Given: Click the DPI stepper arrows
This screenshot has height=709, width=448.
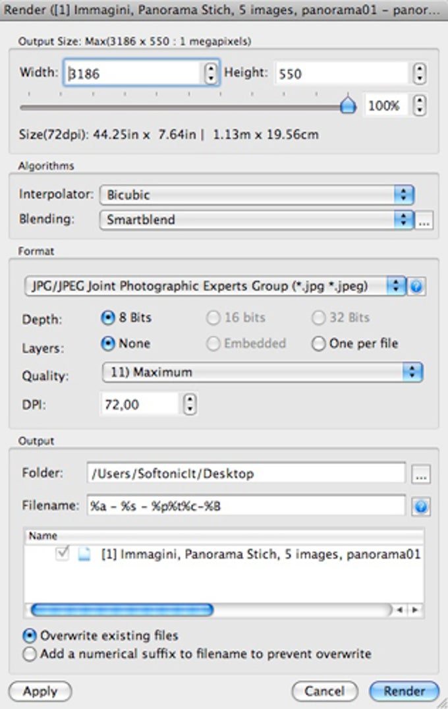Looking at the screenshot, I should point(190,404).
